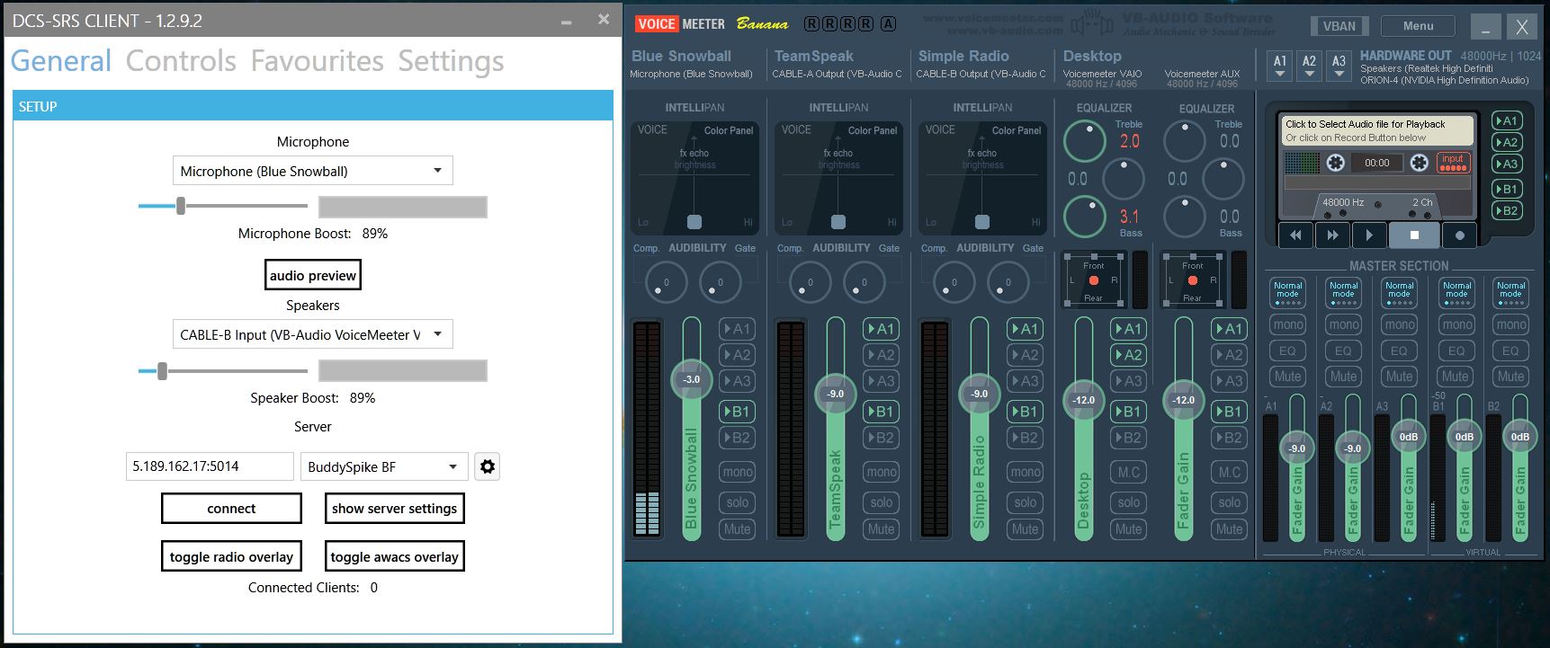
Task: Toggle B1 routing on Blue Snowball strip
Action: click(x=737, y=412)
